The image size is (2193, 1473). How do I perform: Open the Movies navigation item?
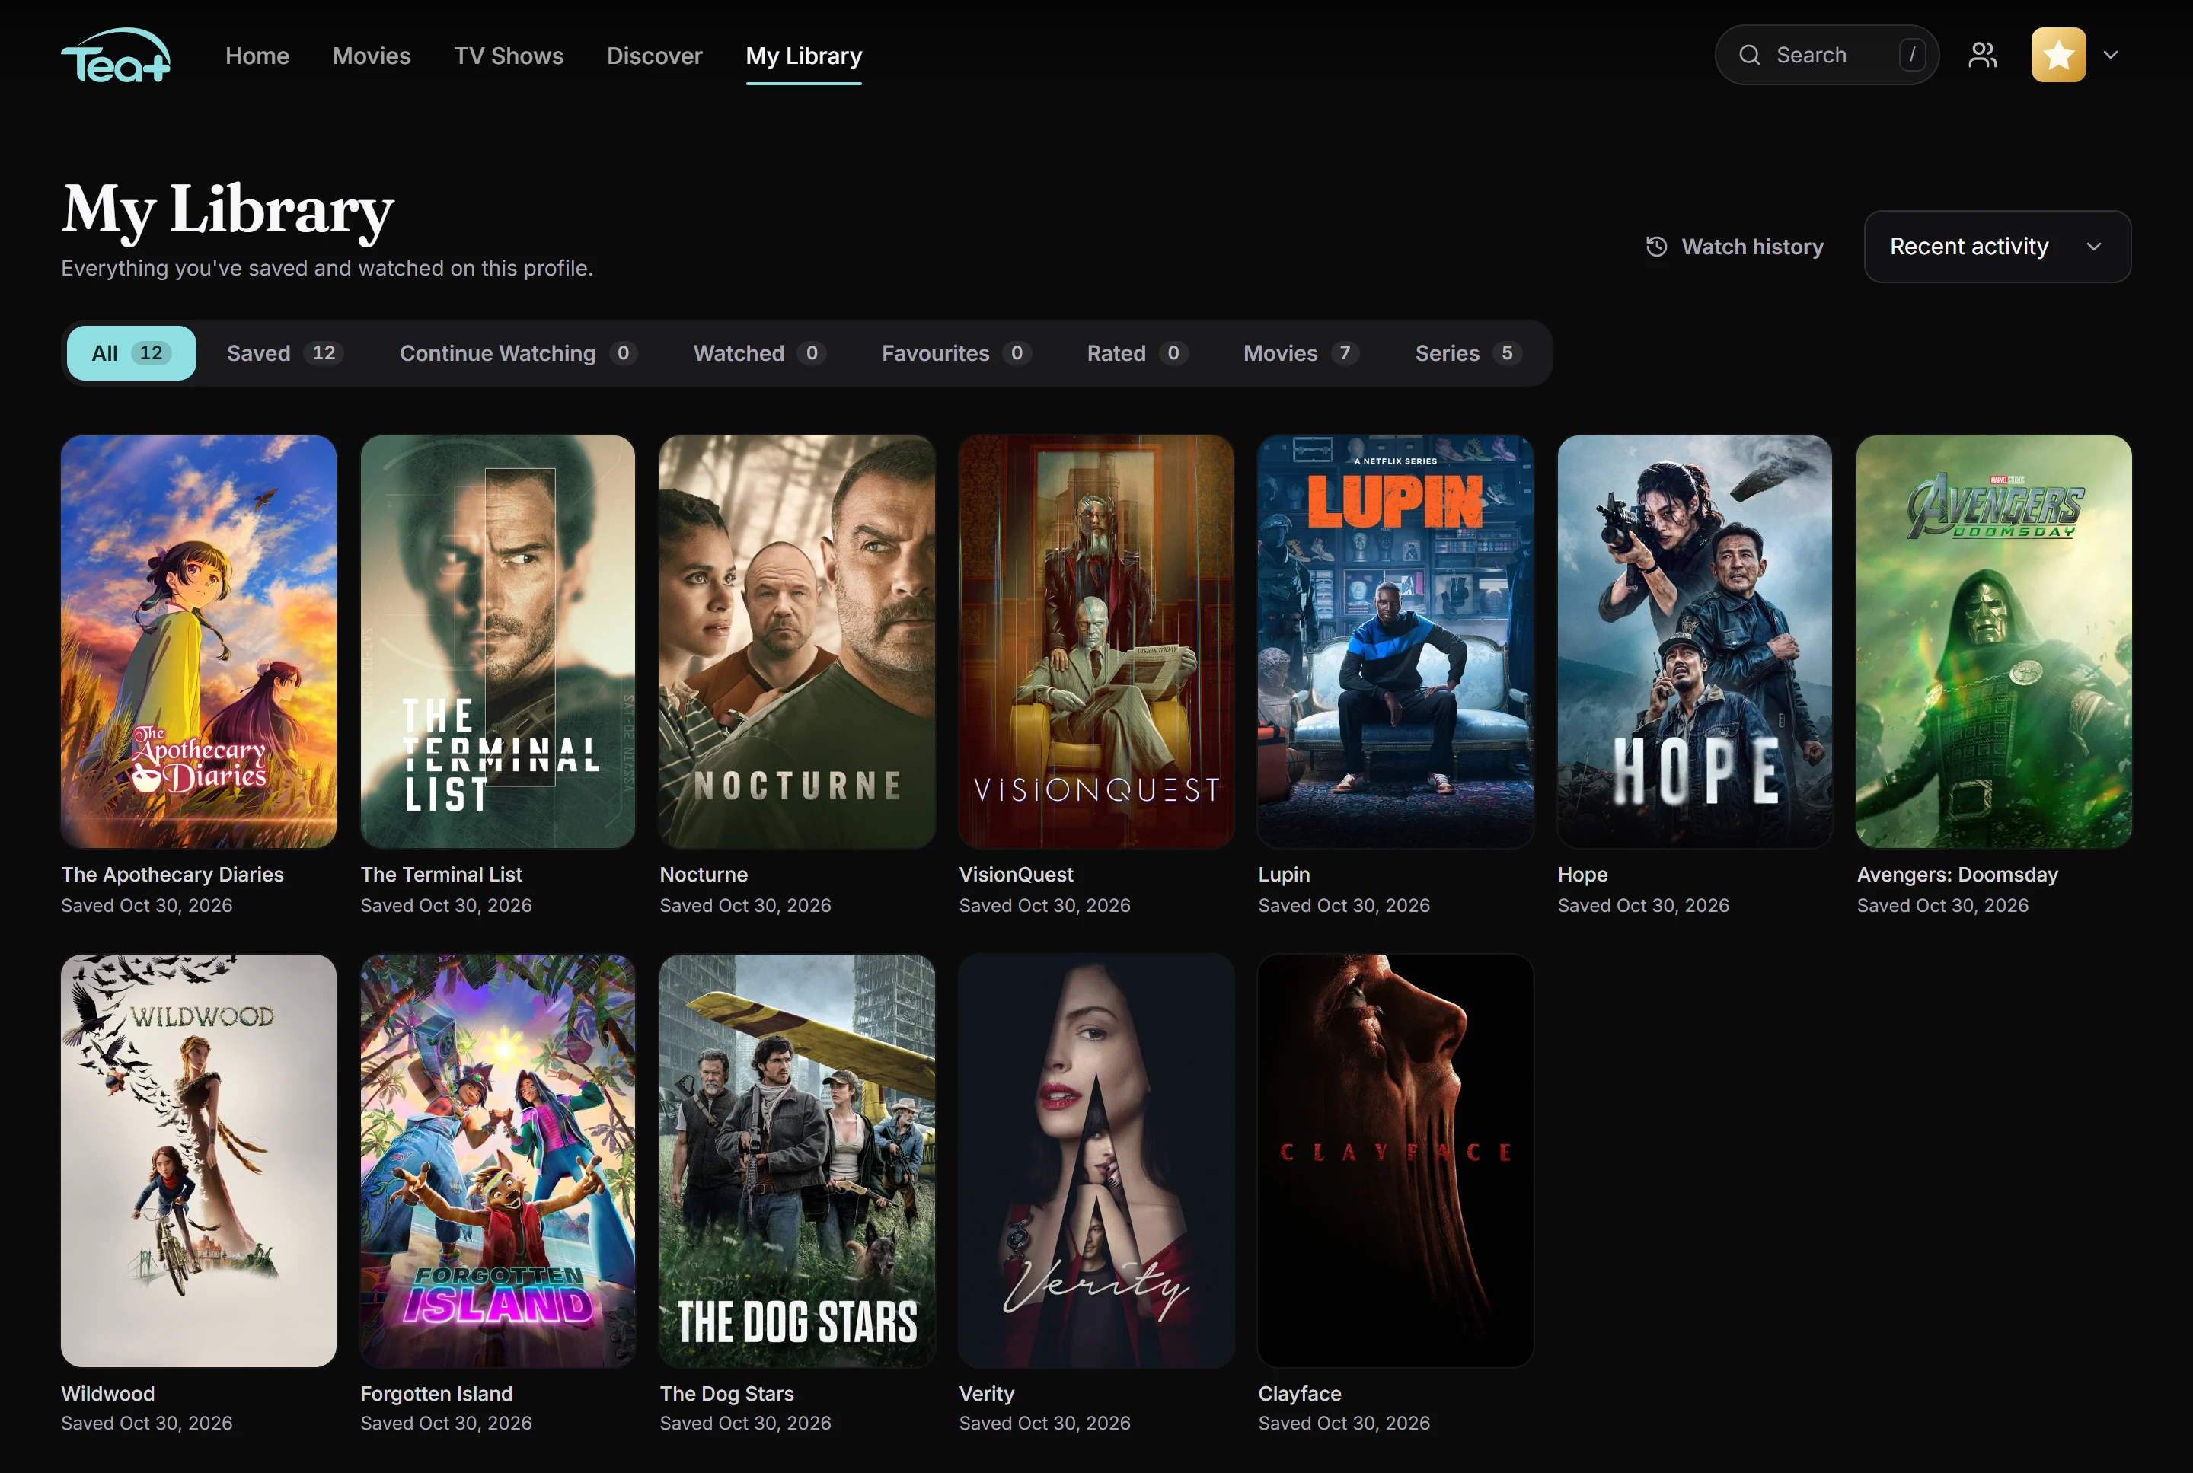pyautogui.click(x=372, y=56)
